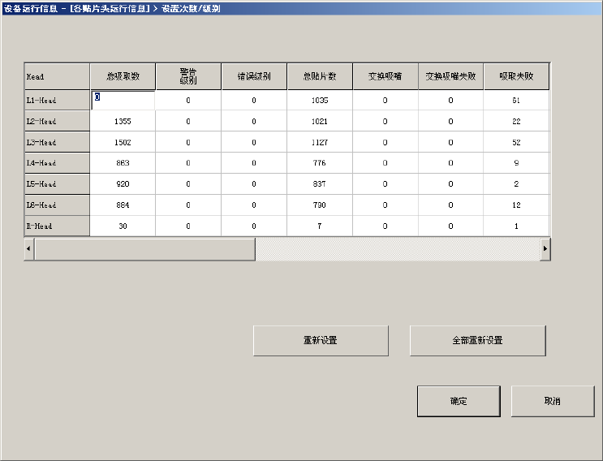Viewport: 603px width, 461px height.
Task: Click the 总贴片数 column header
Action: pyautogui.click(x=320, y=76)
